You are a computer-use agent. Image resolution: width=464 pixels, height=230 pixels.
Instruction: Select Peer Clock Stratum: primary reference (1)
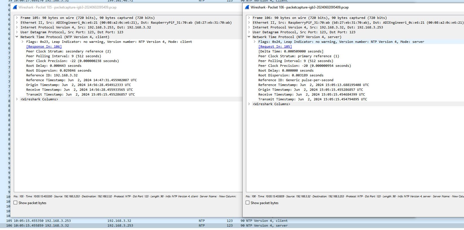pyautogui.click(x=299, y=56)
